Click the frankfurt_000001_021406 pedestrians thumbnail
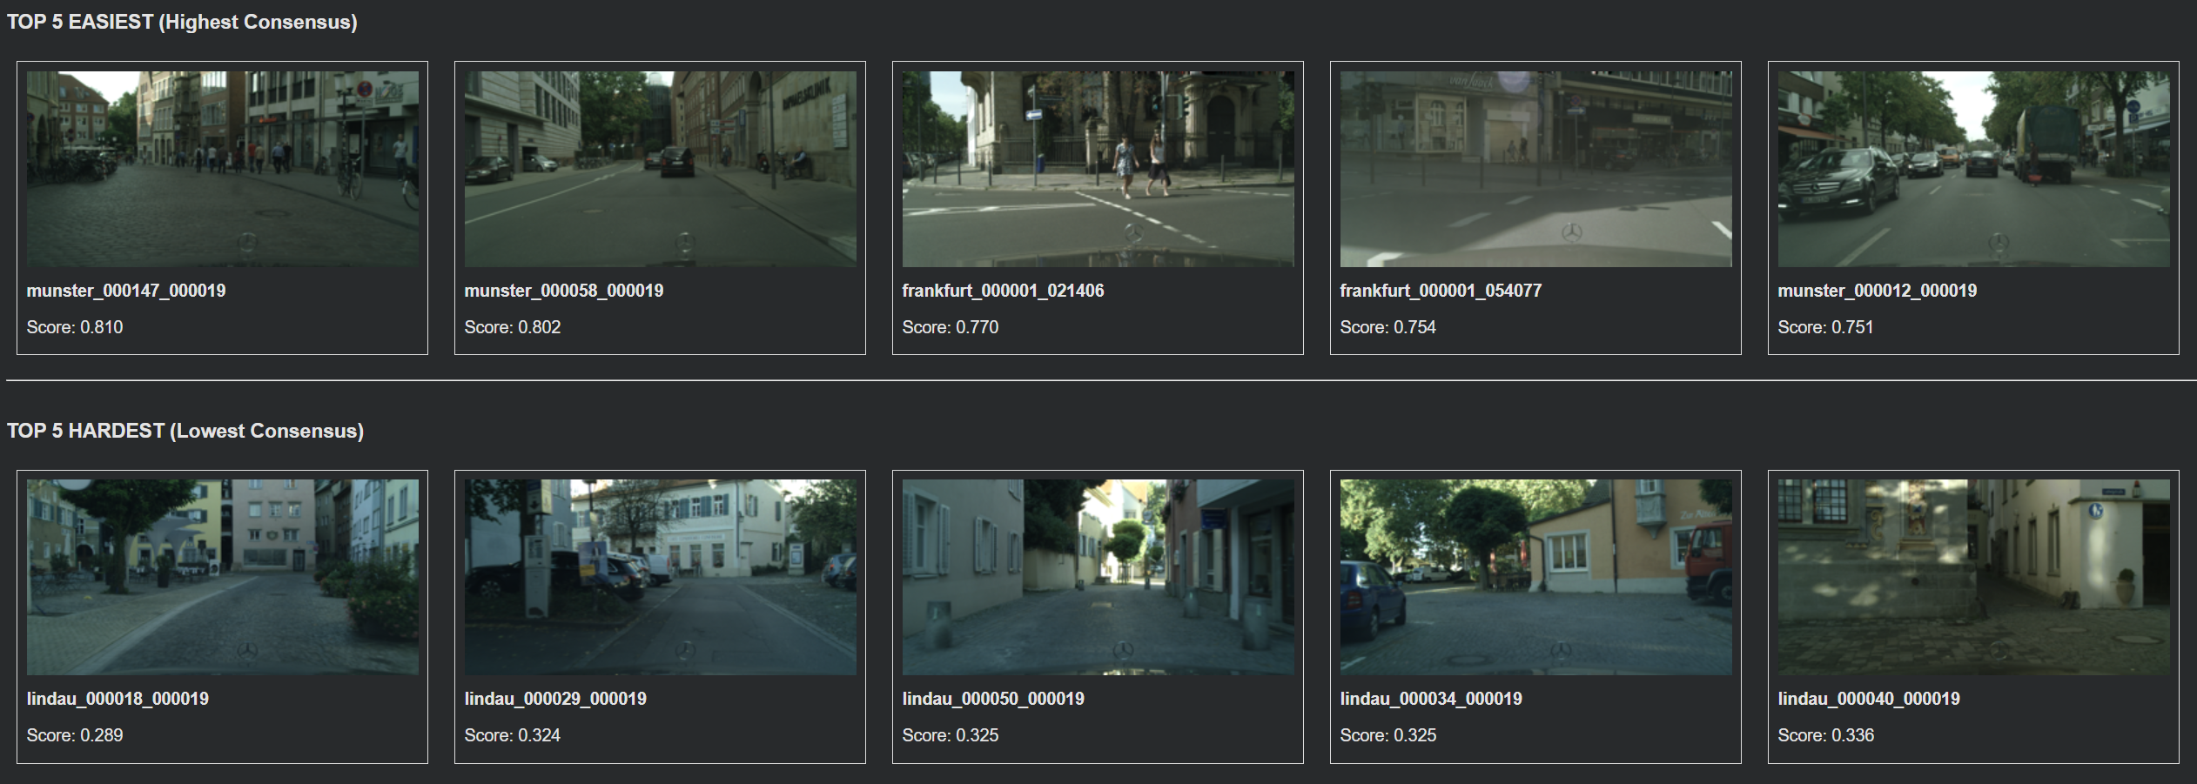The height and width of the screenshot is (784, 2197). tap(1098, 169)
